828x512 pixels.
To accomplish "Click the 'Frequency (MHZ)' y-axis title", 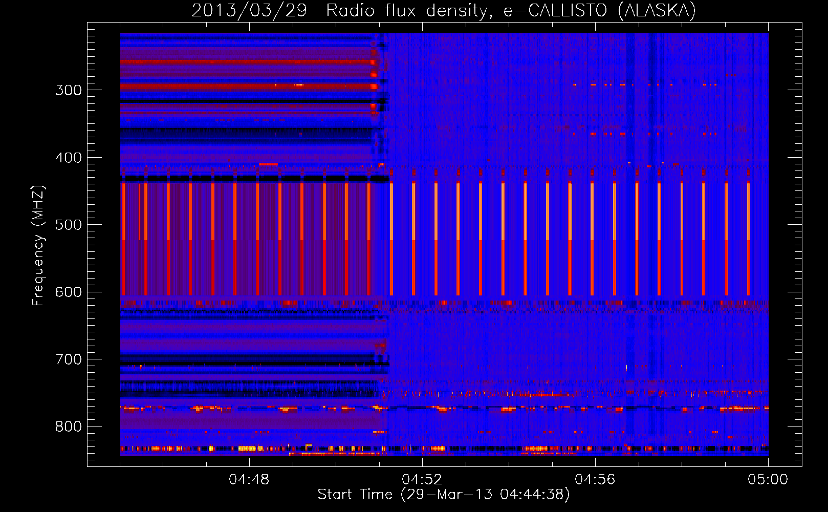I will coord(38,246).
